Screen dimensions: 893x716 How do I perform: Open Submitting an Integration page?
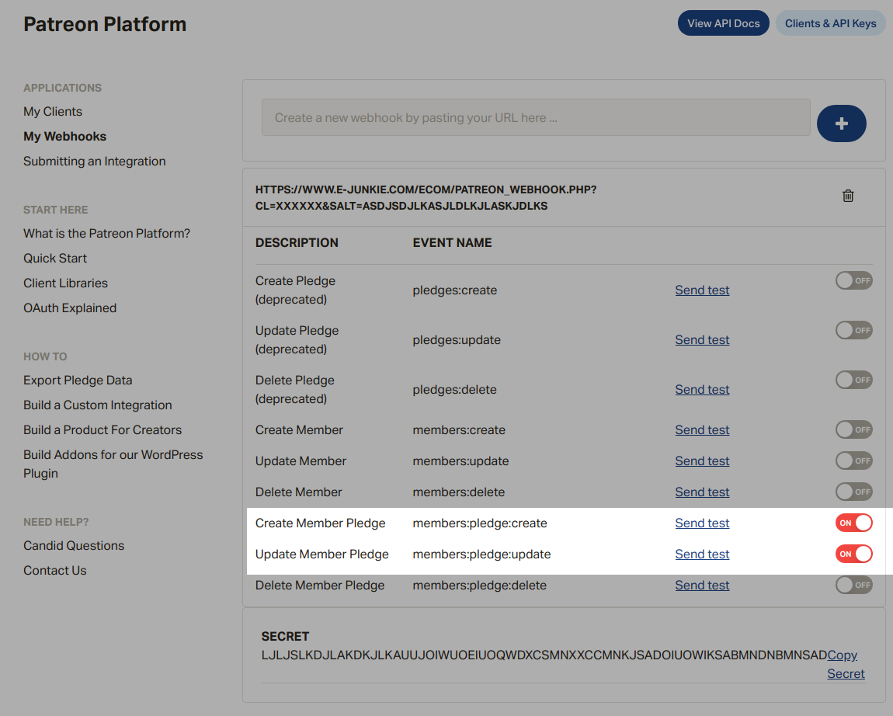coord(94,162)
